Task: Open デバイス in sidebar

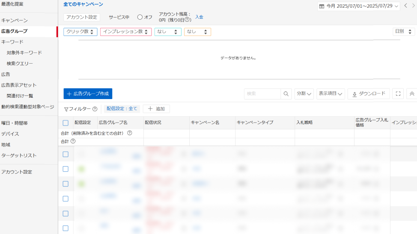Action: [10, 134]
